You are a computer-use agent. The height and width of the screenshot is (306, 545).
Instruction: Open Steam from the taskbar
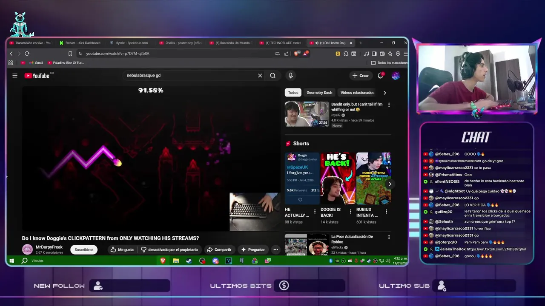[x=189, y=261]
